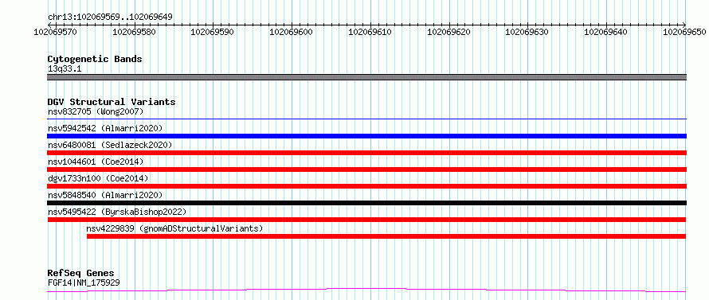This screenshot has width=709, height=300.
Task: Click the Cytogenetic Bands track heading
Action: click(95, 59)
